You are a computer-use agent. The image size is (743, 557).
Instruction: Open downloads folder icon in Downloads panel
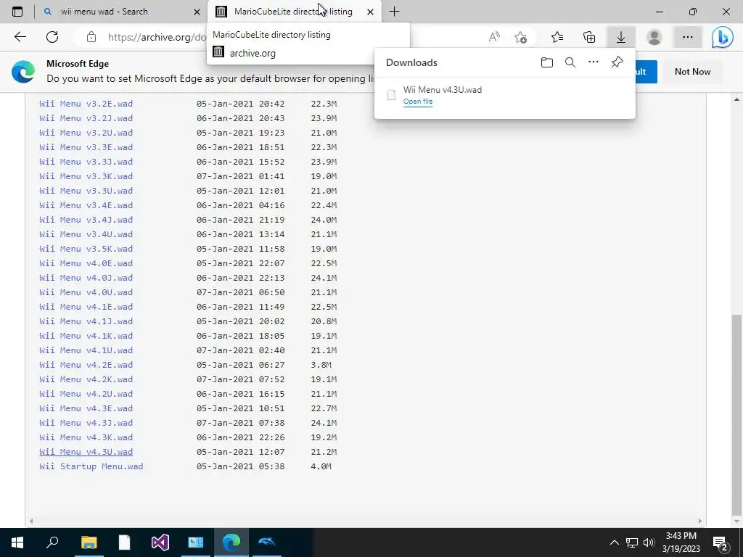[547, 62]
